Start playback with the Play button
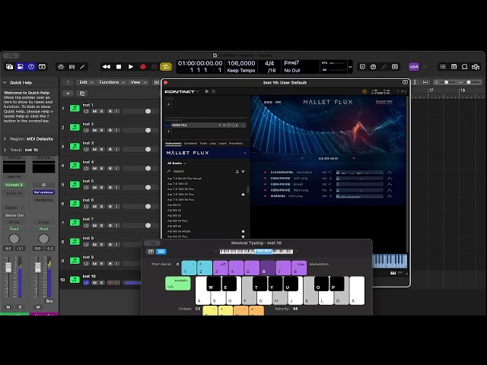This screenshot has width=487, height=365. pyautogui.click(x=131, y=67)
